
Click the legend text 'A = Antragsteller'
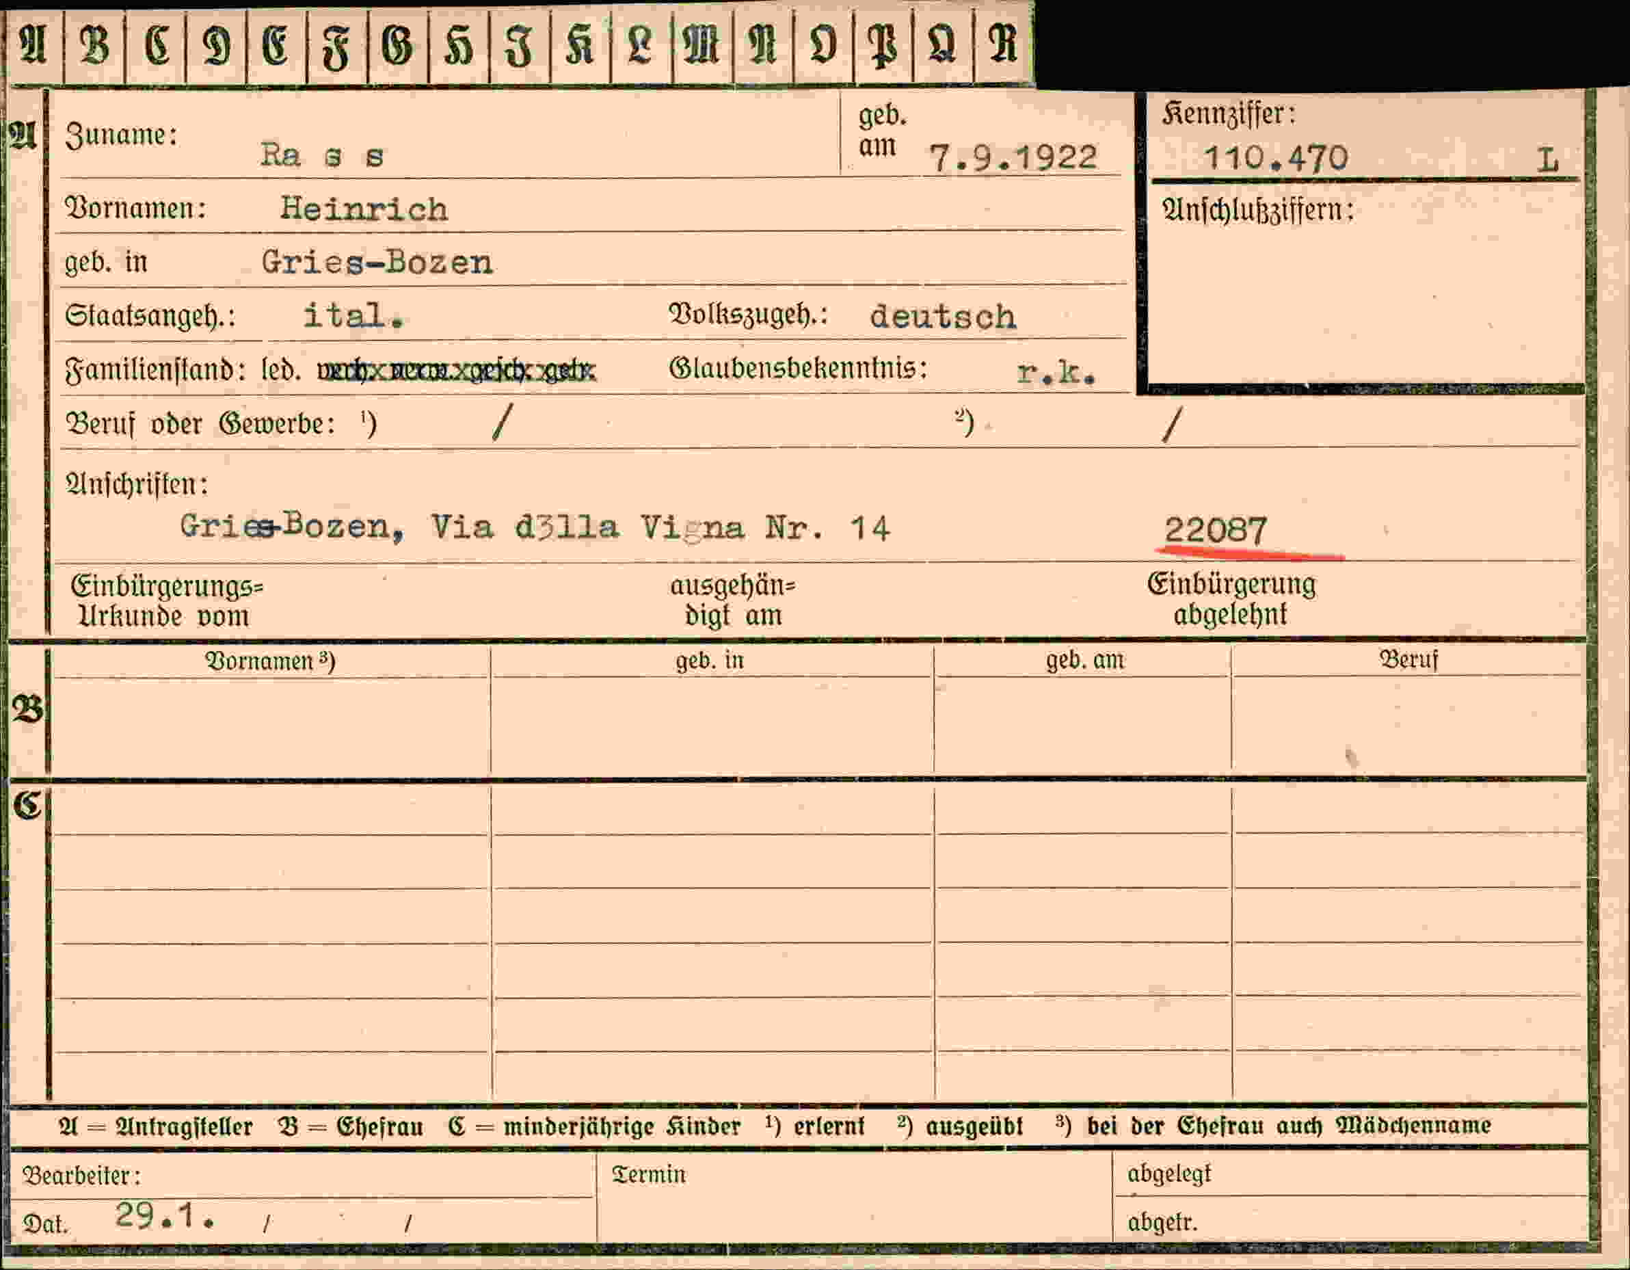click(155, 1126)
